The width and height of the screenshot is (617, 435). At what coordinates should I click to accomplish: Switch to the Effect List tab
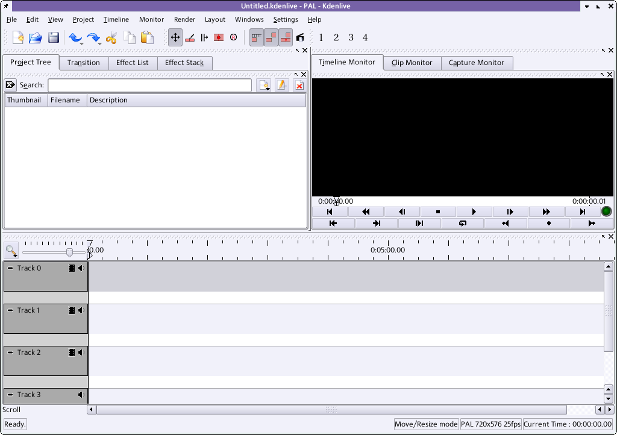132,63
